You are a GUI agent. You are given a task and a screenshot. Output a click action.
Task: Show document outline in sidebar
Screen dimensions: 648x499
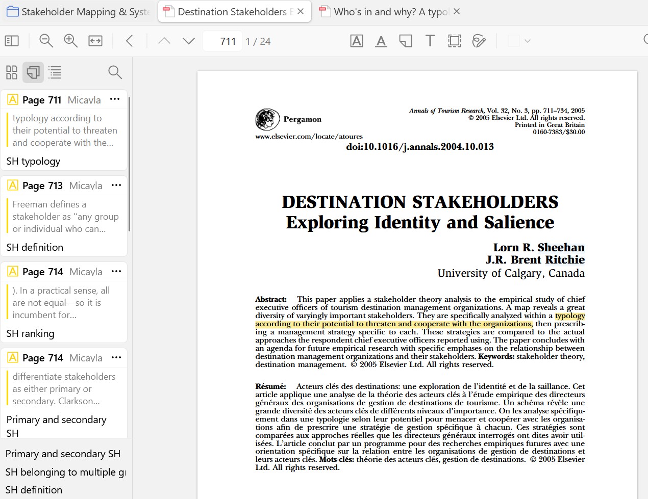pyautogui.click(x=55, y=72)
